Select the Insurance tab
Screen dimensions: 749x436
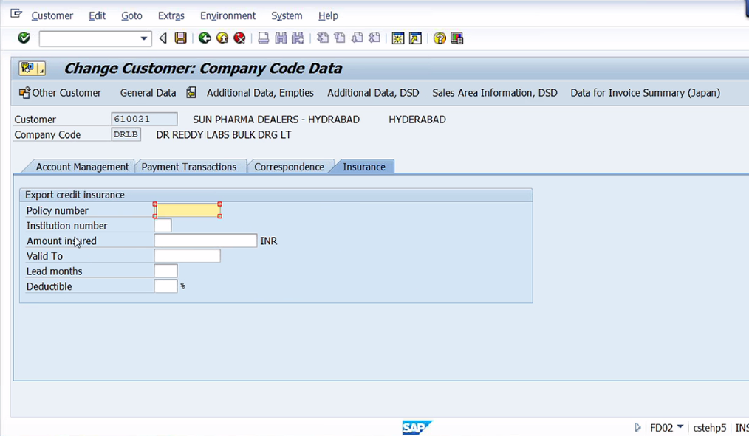point(363,167)
